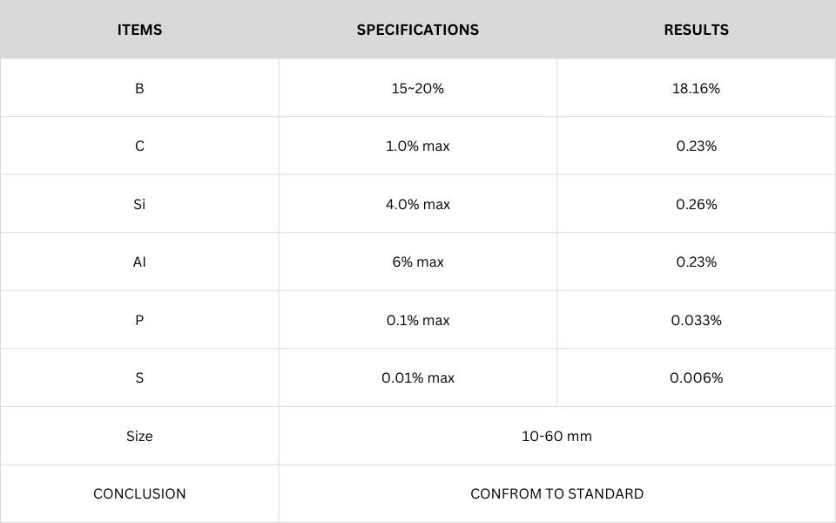Select the B item cell
Image resolution: width=836 pixels, height=523 pixels.
point(139,88)
